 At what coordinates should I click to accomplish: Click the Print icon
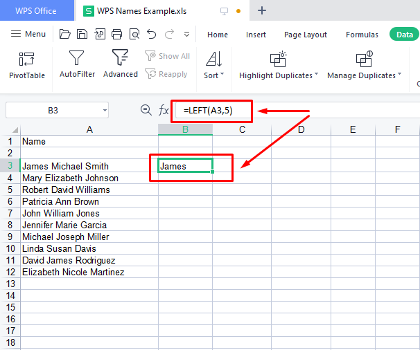pyautogui.click(x=116, y=35)
